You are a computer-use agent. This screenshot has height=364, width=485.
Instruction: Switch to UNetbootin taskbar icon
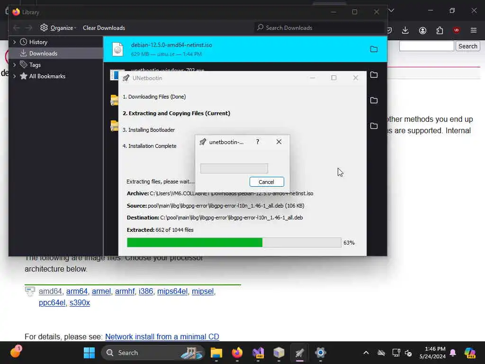(x=299, y=353)
